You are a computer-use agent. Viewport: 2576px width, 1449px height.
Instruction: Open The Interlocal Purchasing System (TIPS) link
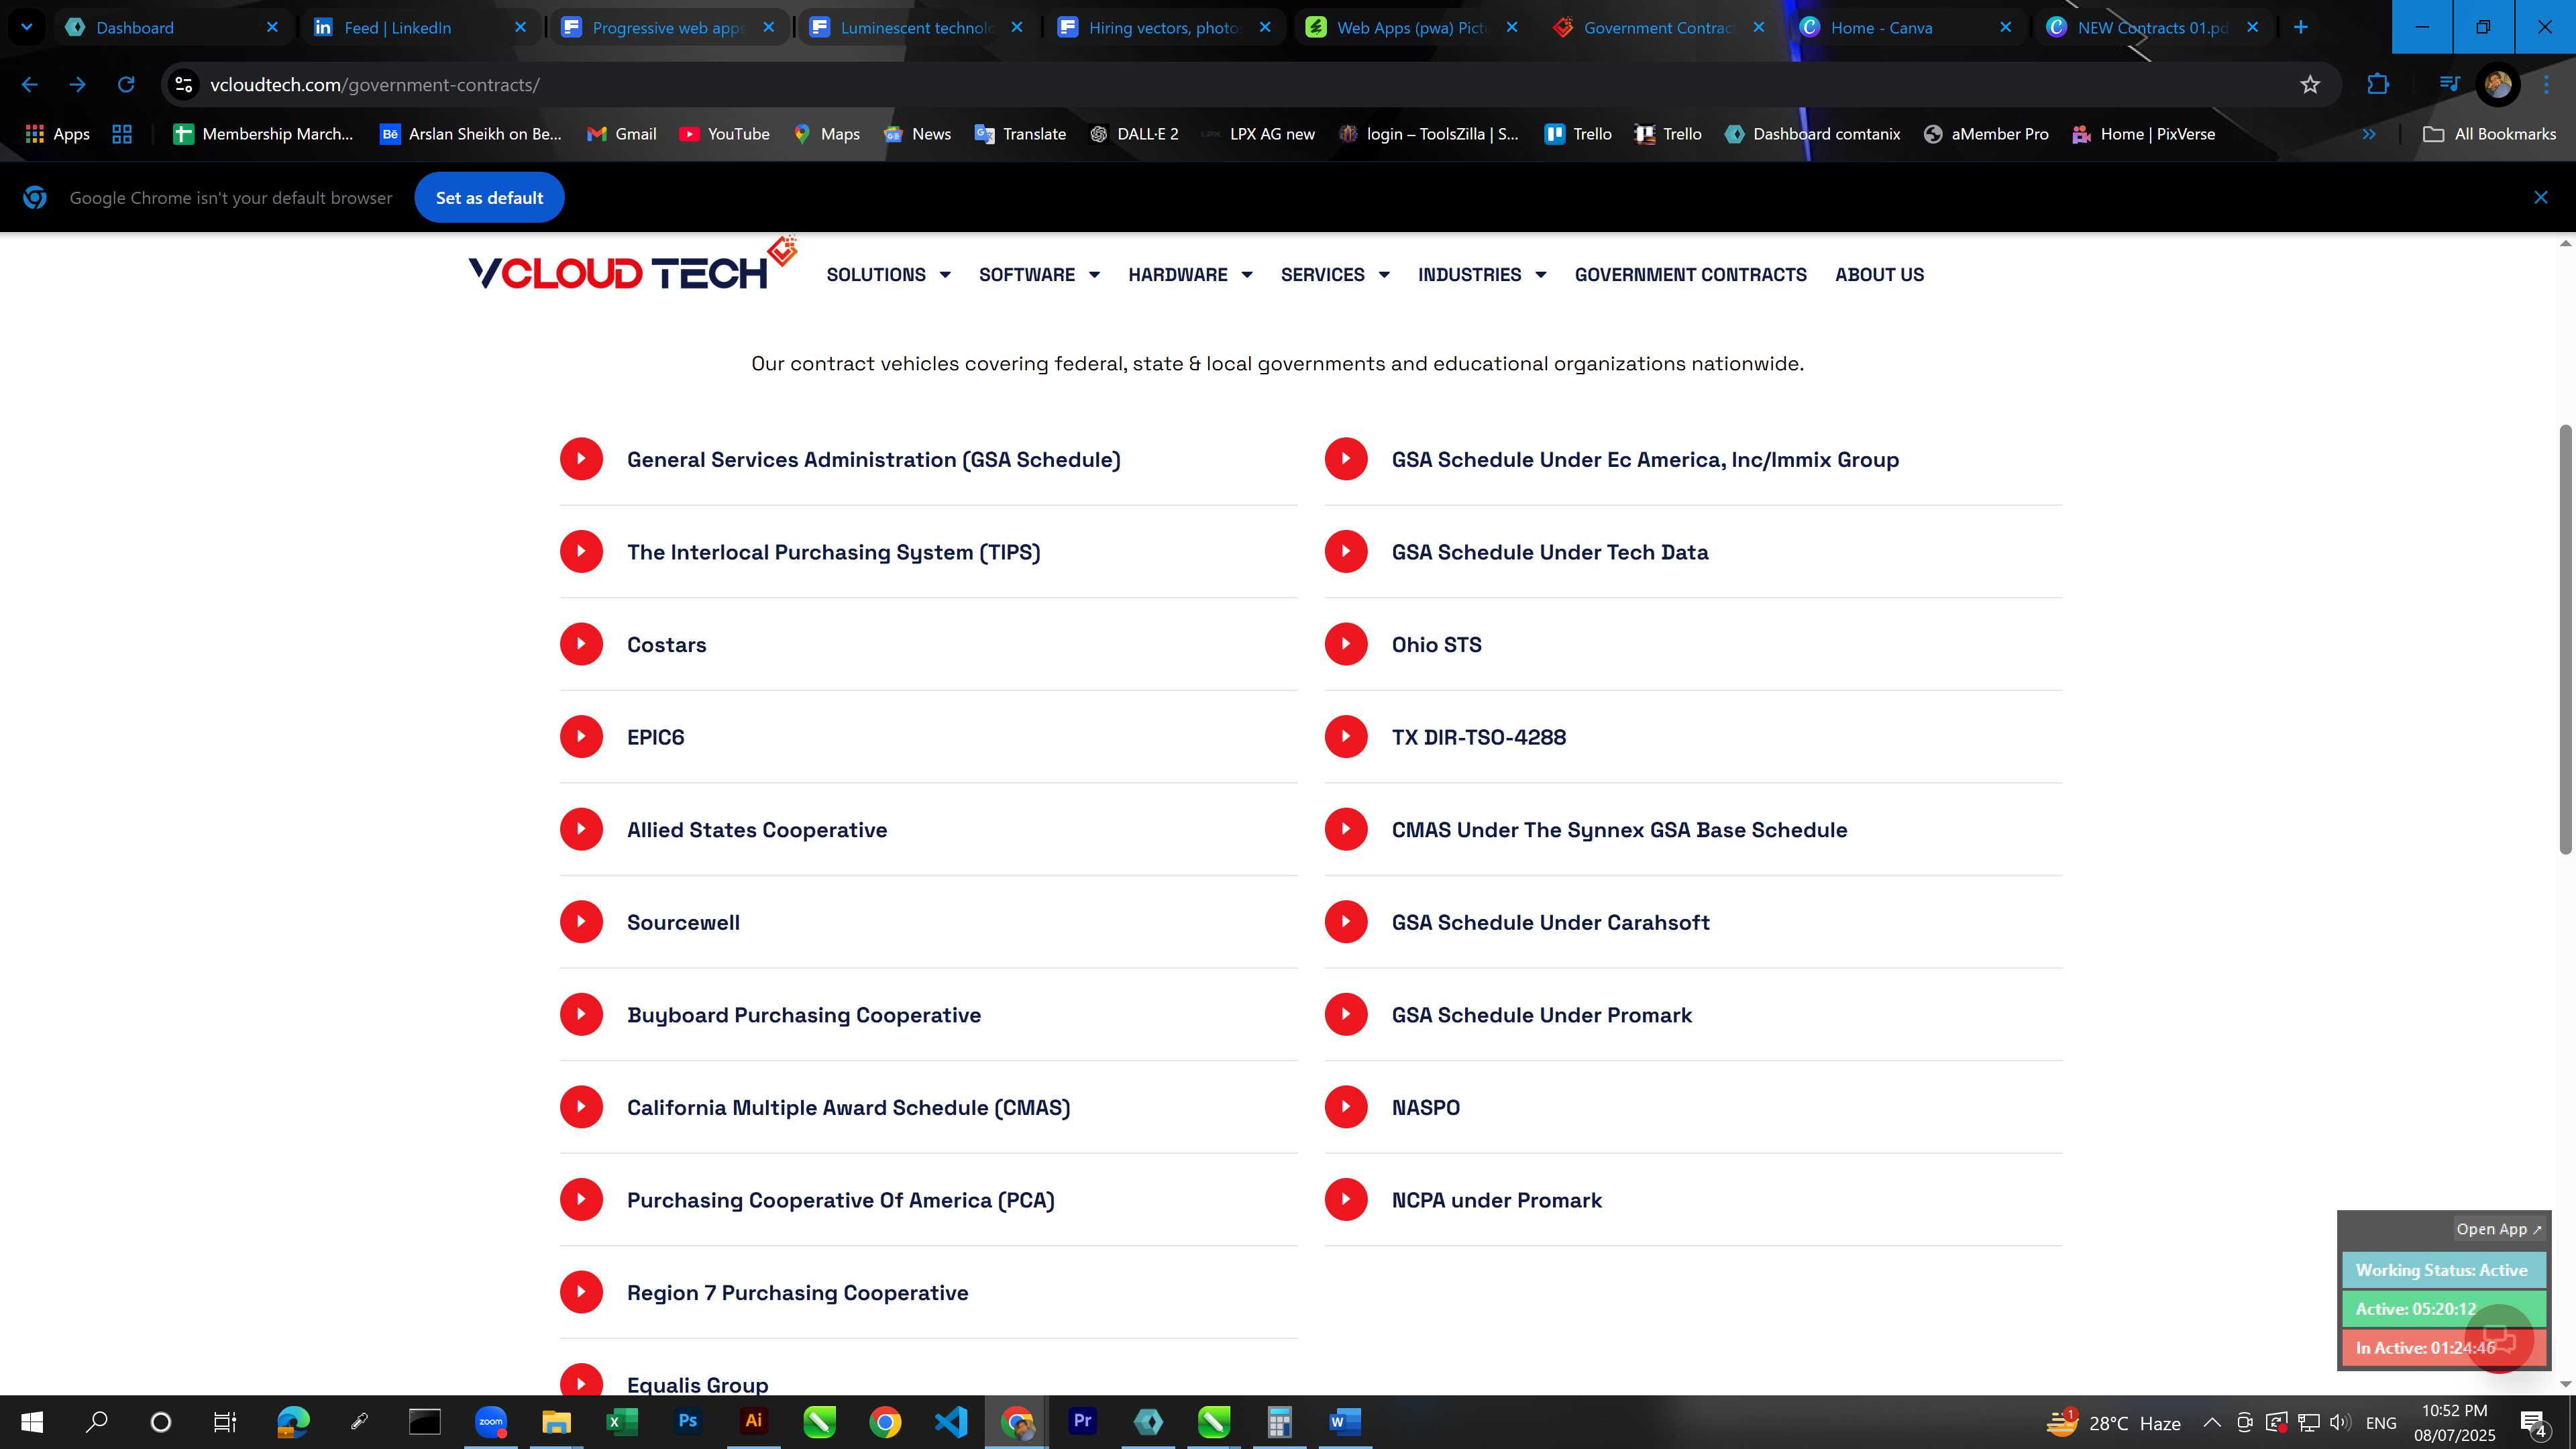point(833,552)
